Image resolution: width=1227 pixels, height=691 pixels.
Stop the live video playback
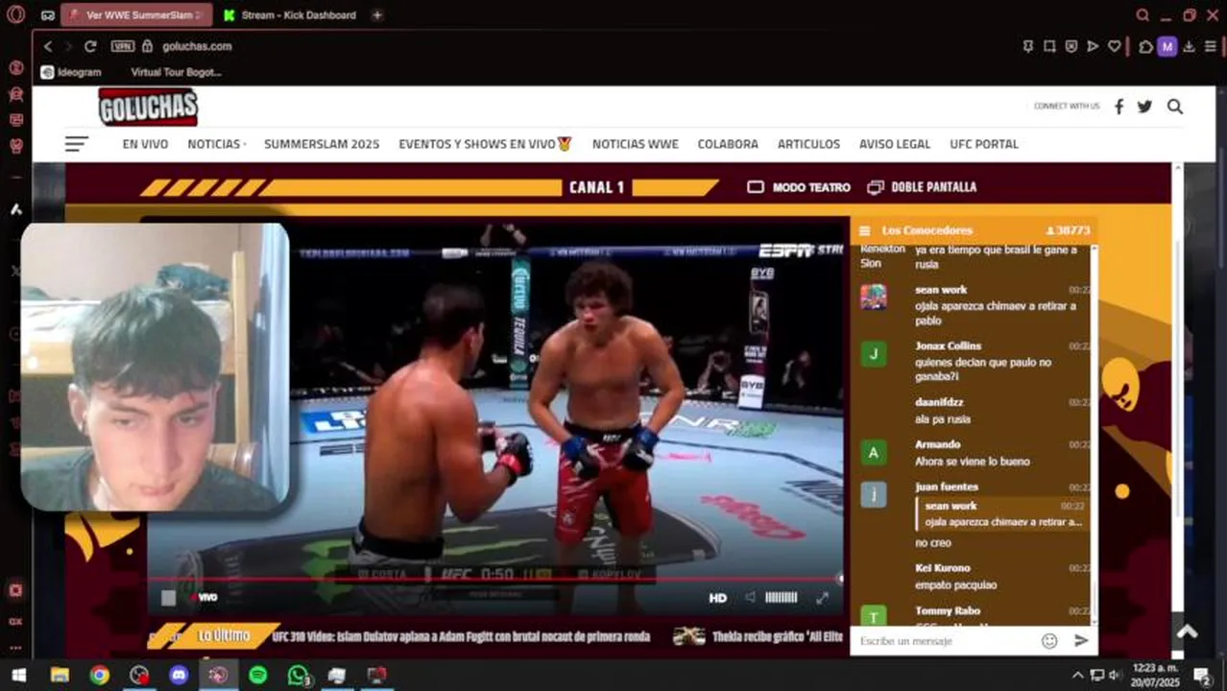pyautogui.click(x=168, y=598)
